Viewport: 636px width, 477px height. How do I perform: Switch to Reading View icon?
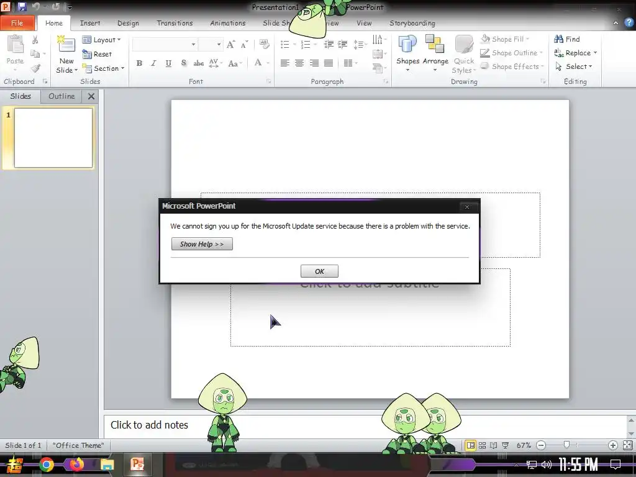pos(493,445)
